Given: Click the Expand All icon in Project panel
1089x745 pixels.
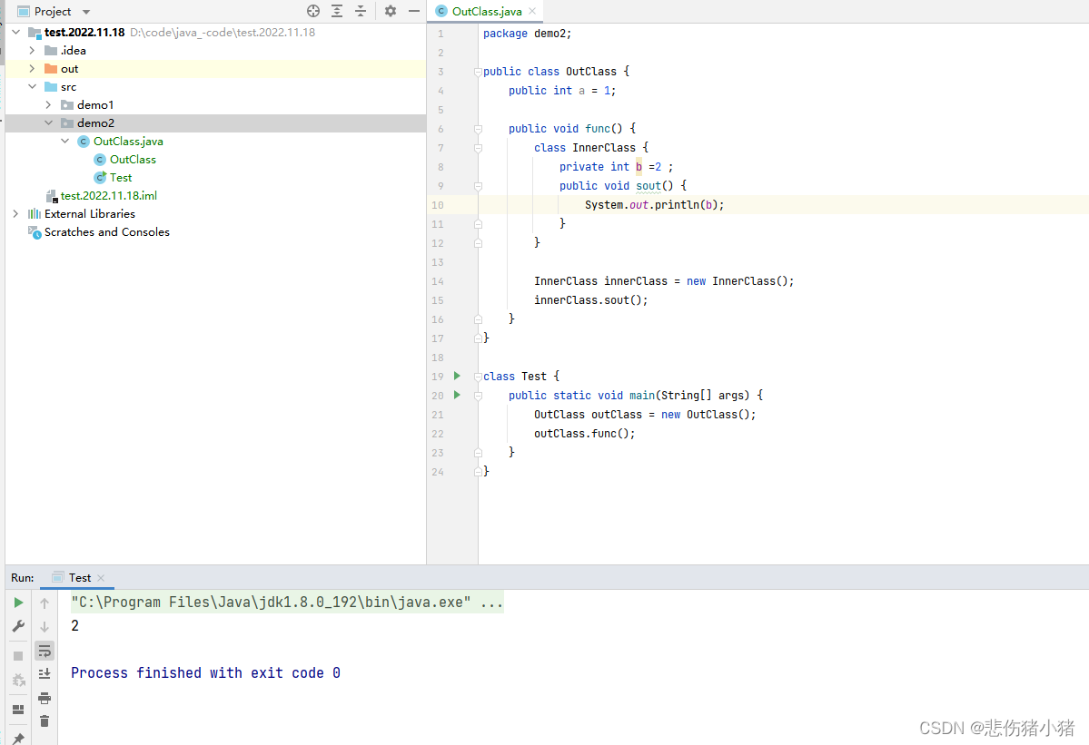Looking at the screenshot, I should 337,11.
